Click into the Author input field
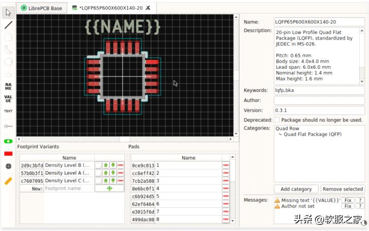This screenshot has height=231, width=369. coord(319,100)
